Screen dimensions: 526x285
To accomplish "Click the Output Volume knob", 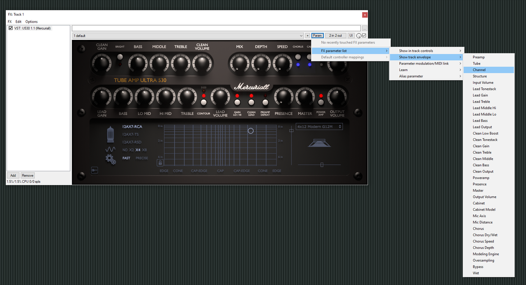I will click(337, 96).
